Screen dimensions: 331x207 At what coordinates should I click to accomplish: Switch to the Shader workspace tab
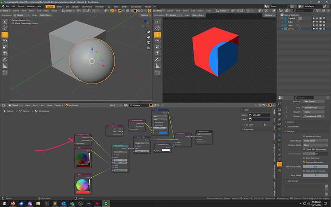(x=75, y=7)
